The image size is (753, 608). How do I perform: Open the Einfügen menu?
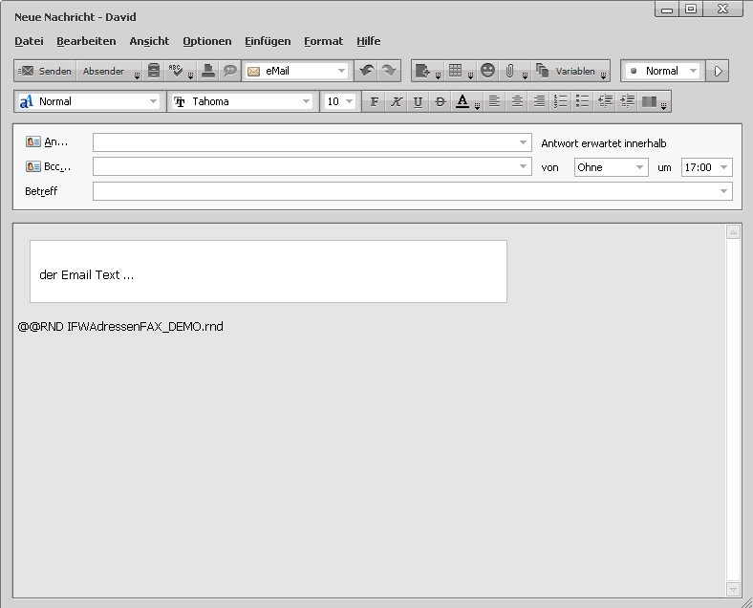[x=268, y=41]
